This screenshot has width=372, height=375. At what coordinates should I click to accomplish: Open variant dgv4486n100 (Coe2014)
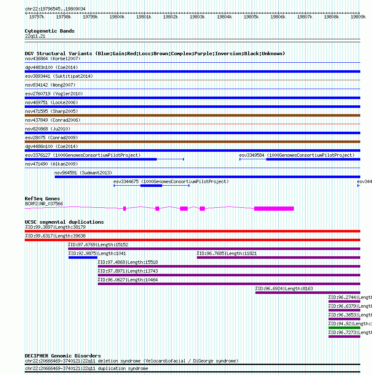[51, 146]
